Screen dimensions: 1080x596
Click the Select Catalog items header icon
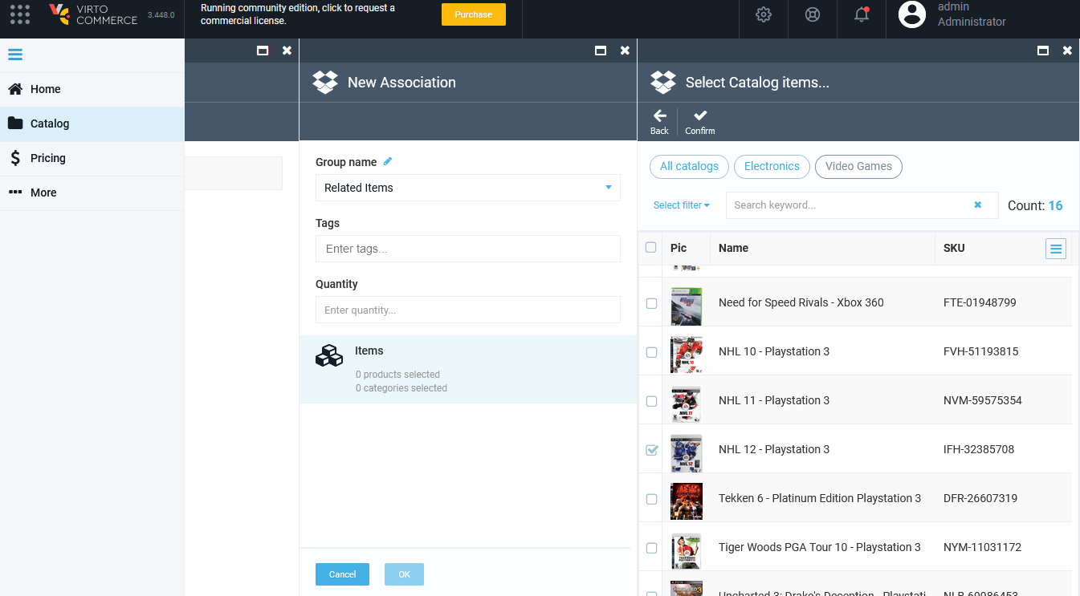tap(663, 82)
